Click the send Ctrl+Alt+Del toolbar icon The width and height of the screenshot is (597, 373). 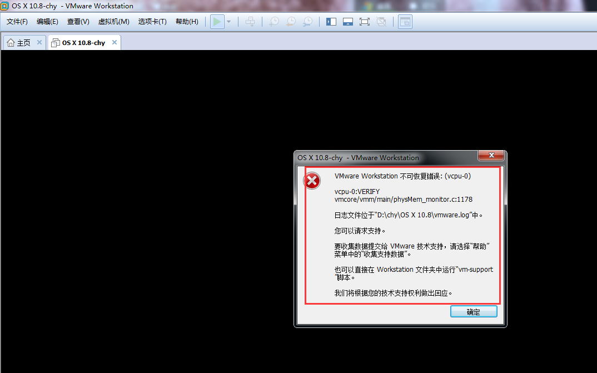coord(250,22)
